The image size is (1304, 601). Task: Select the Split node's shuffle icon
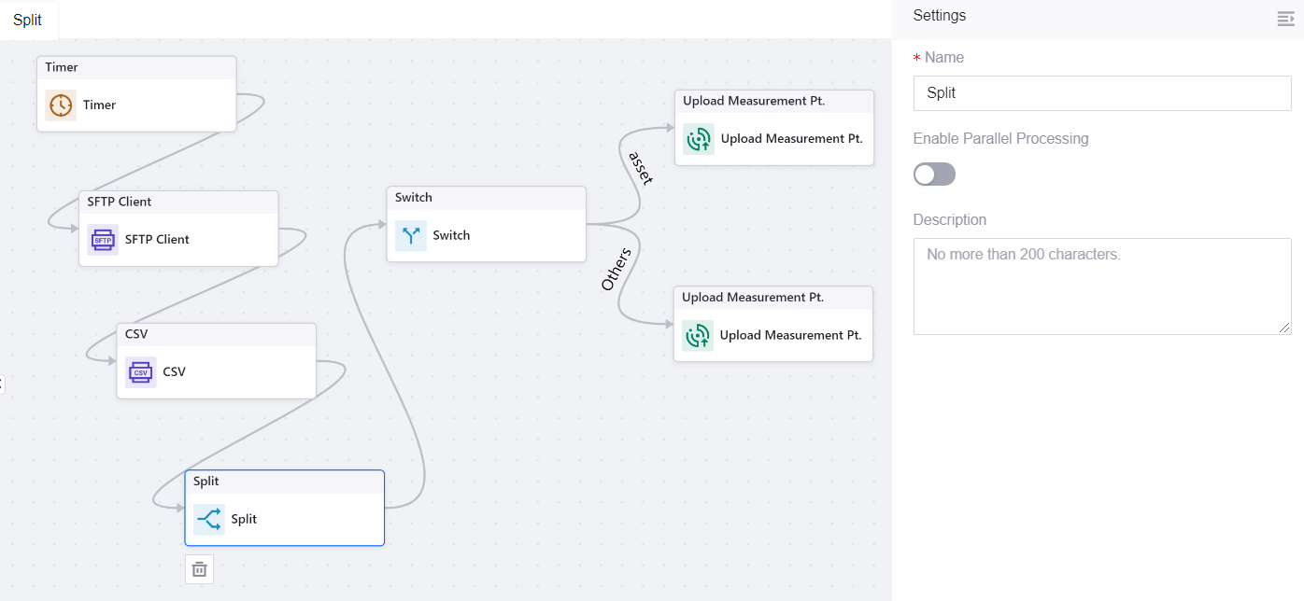209,520
